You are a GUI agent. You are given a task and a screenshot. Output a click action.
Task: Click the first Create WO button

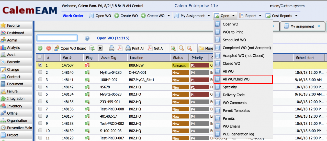click(x=126, y=16)
